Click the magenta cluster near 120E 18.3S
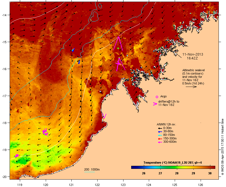The width and height of the screenshot is (226, 187). 45,132
